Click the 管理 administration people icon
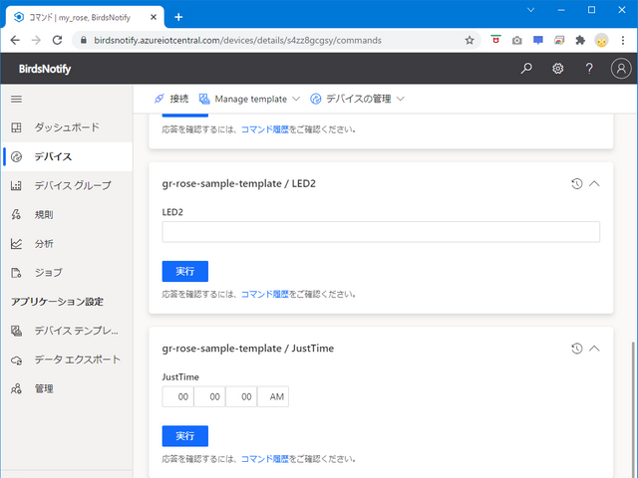Viewport: 638px width, 478px height. (16, 389)
